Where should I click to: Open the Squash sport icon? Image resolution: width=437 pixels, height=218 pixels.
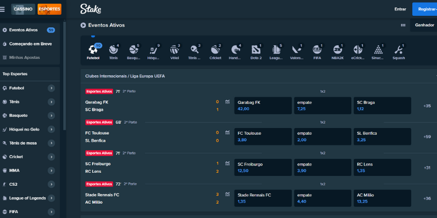[398, 51]
